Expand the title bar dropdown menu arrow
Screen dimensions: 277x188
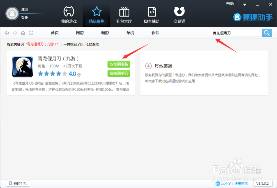[x=245, y=4]
